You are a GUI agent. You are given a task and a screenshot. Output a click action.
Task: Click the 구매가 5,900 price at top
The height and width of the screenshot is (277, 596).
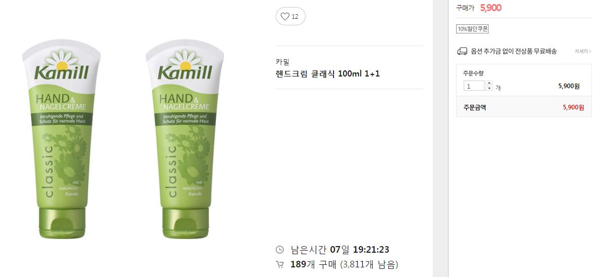[x=479, y=8]
